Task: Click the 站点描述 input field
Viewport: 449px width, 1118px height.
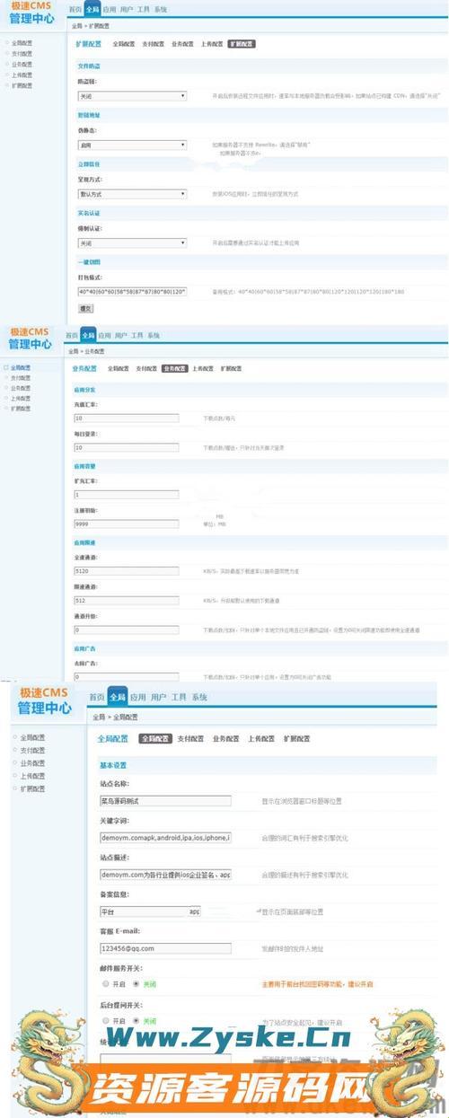Action: point(165,874)
